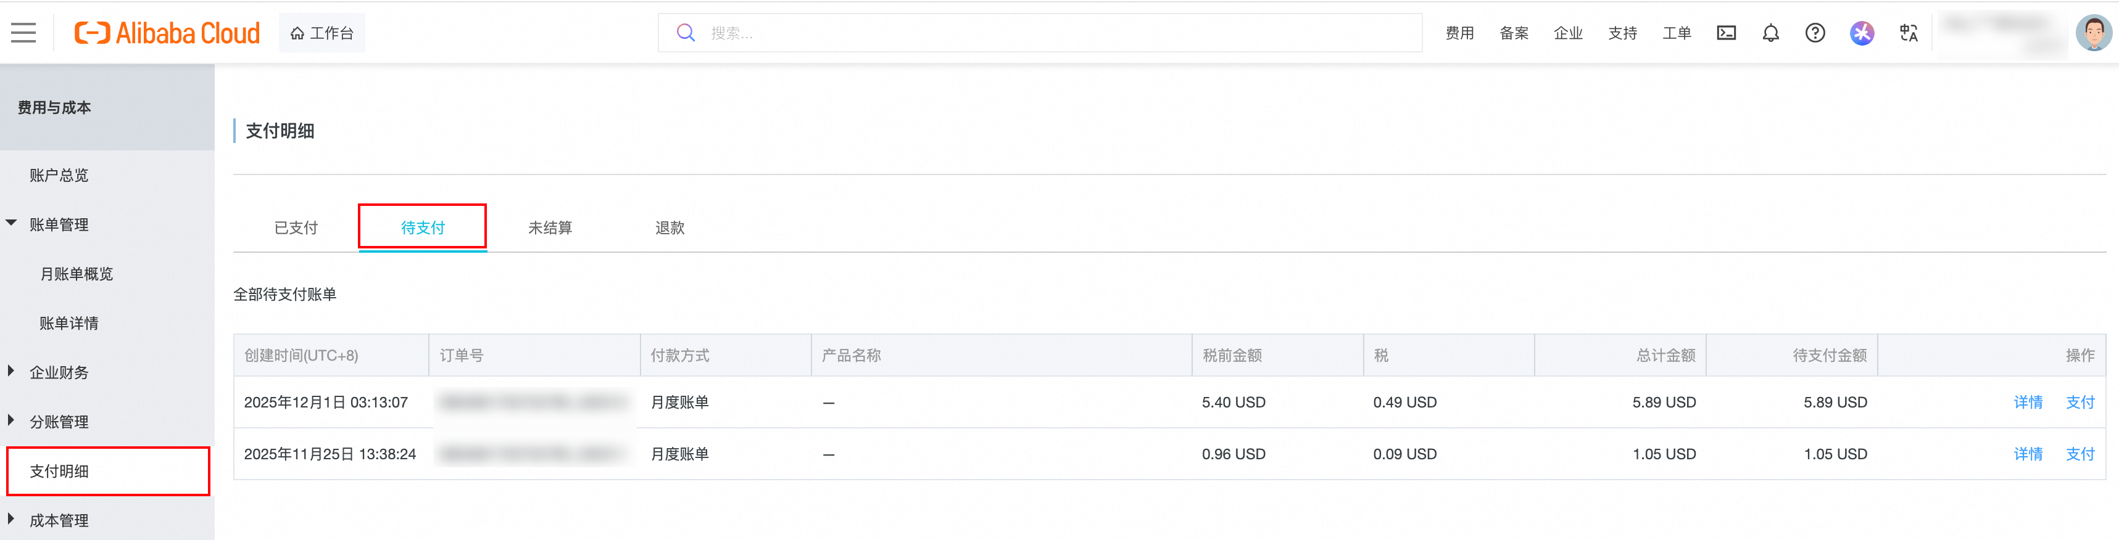Screen dimensions: 2119x540
Task: Switch to the 已支付 tab
Action: tap(296, 227)
